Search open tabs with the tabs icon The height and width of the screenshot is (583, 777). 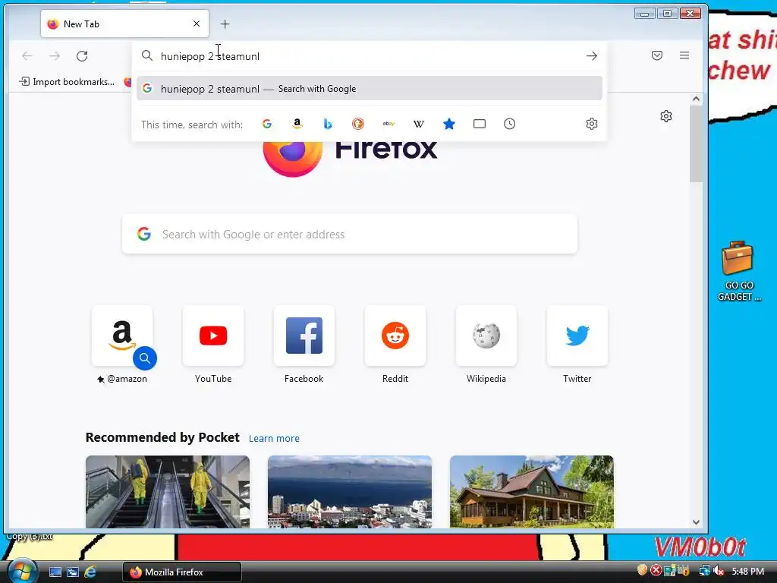(x=480, y=124)
